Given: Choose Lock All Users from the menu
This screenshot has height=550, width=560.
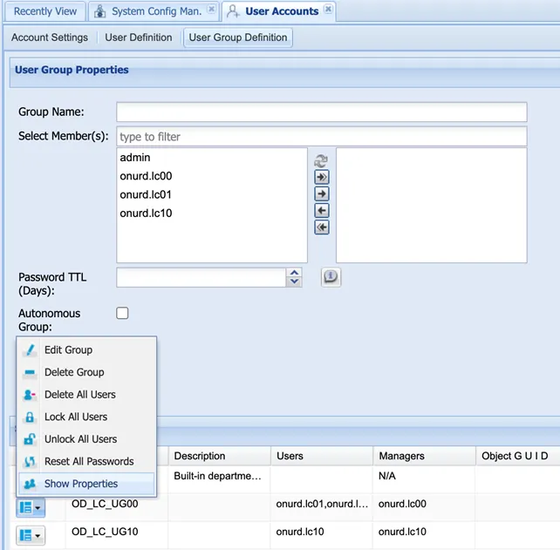Looking at the screenshot, I should click(x=86, y=417).
